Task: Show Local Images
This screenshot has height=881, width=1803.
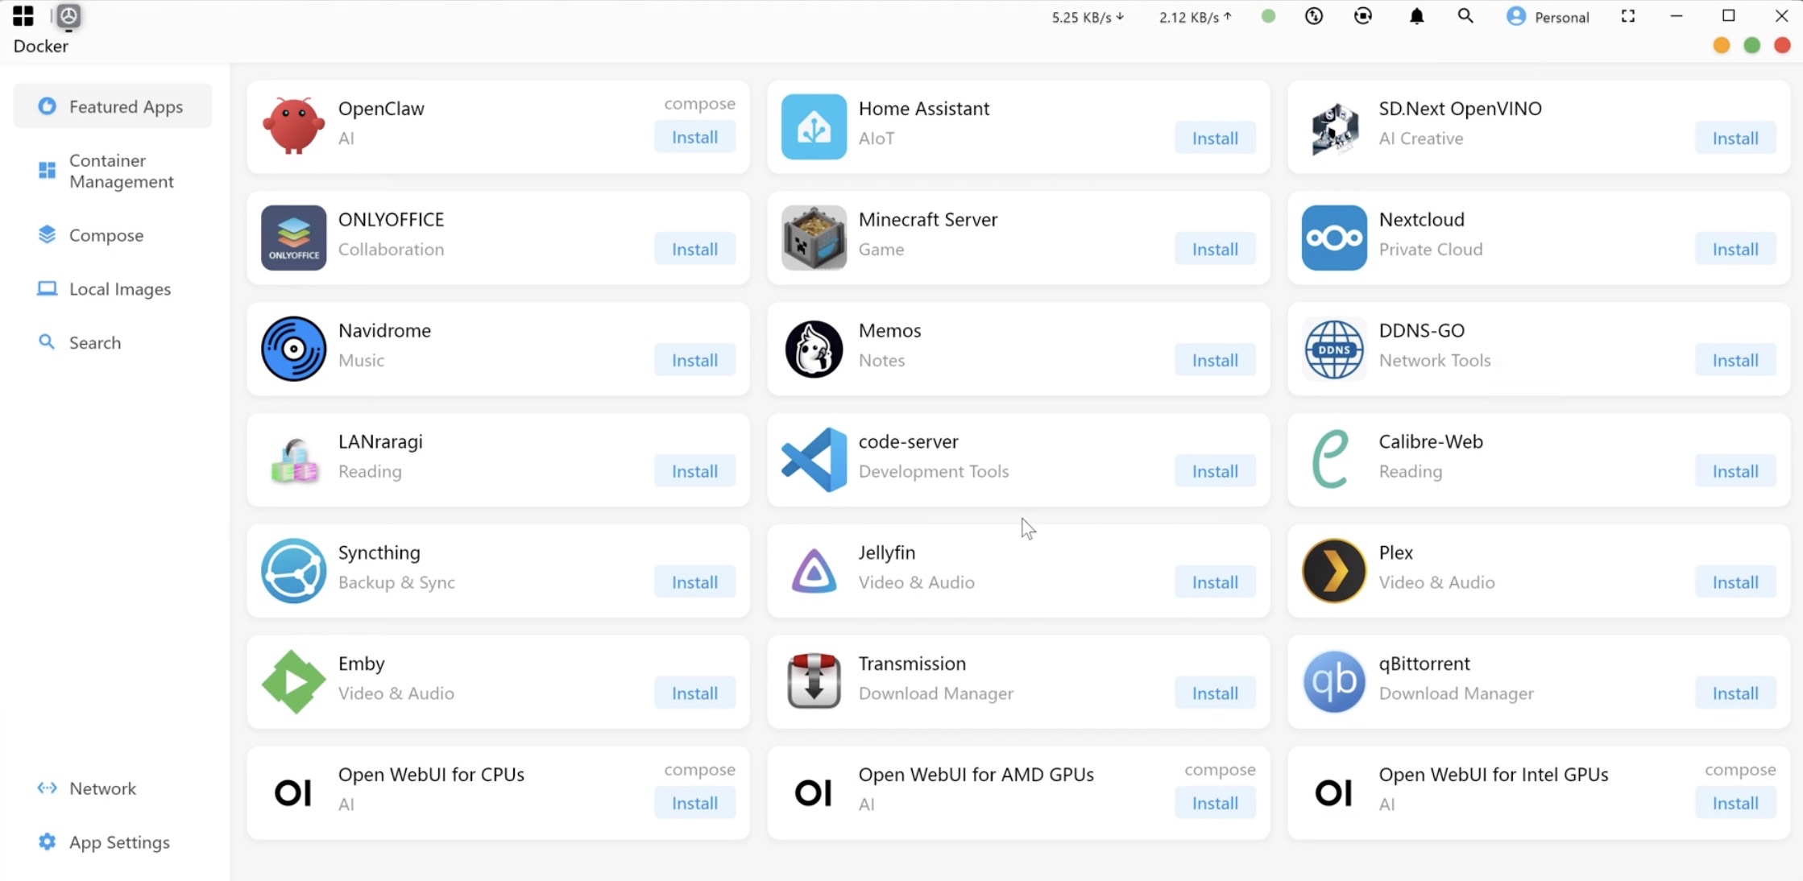Action: (x=113, y=289)
